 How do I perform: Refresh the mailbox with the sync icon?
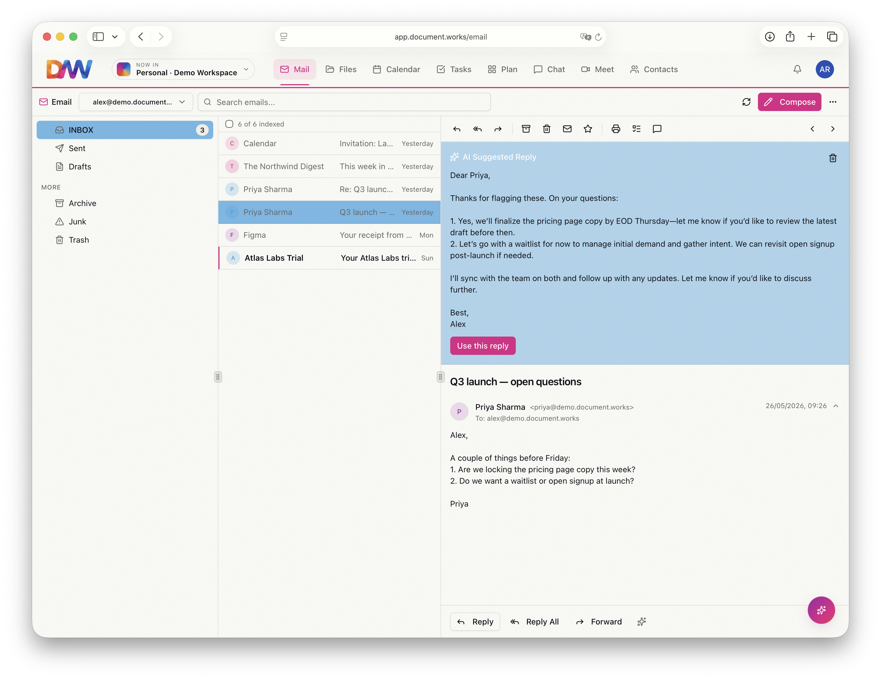(x=746, y=102)
